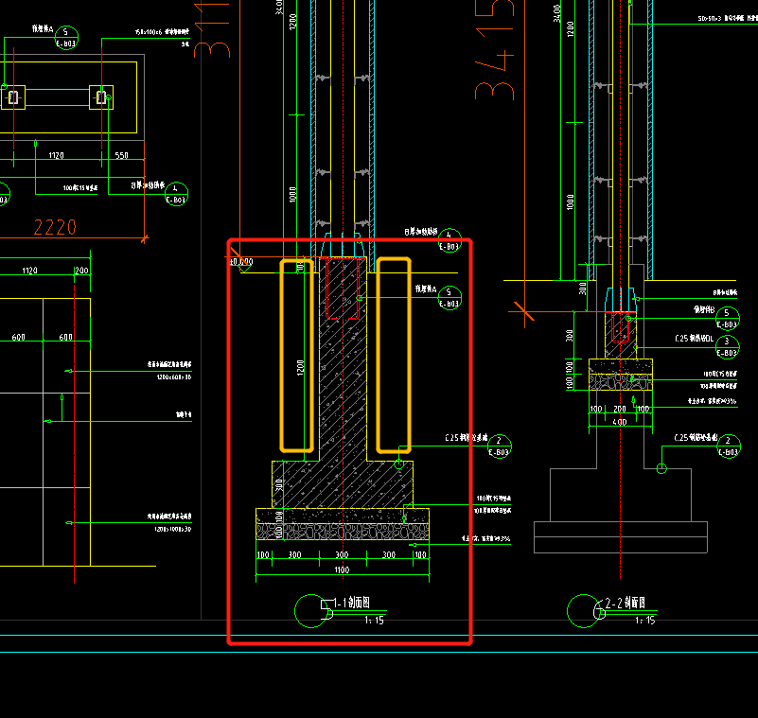Click the 2-2剖面图 section title
The image size is (758, 718).
pyautogui.click(x=626, y=603)
